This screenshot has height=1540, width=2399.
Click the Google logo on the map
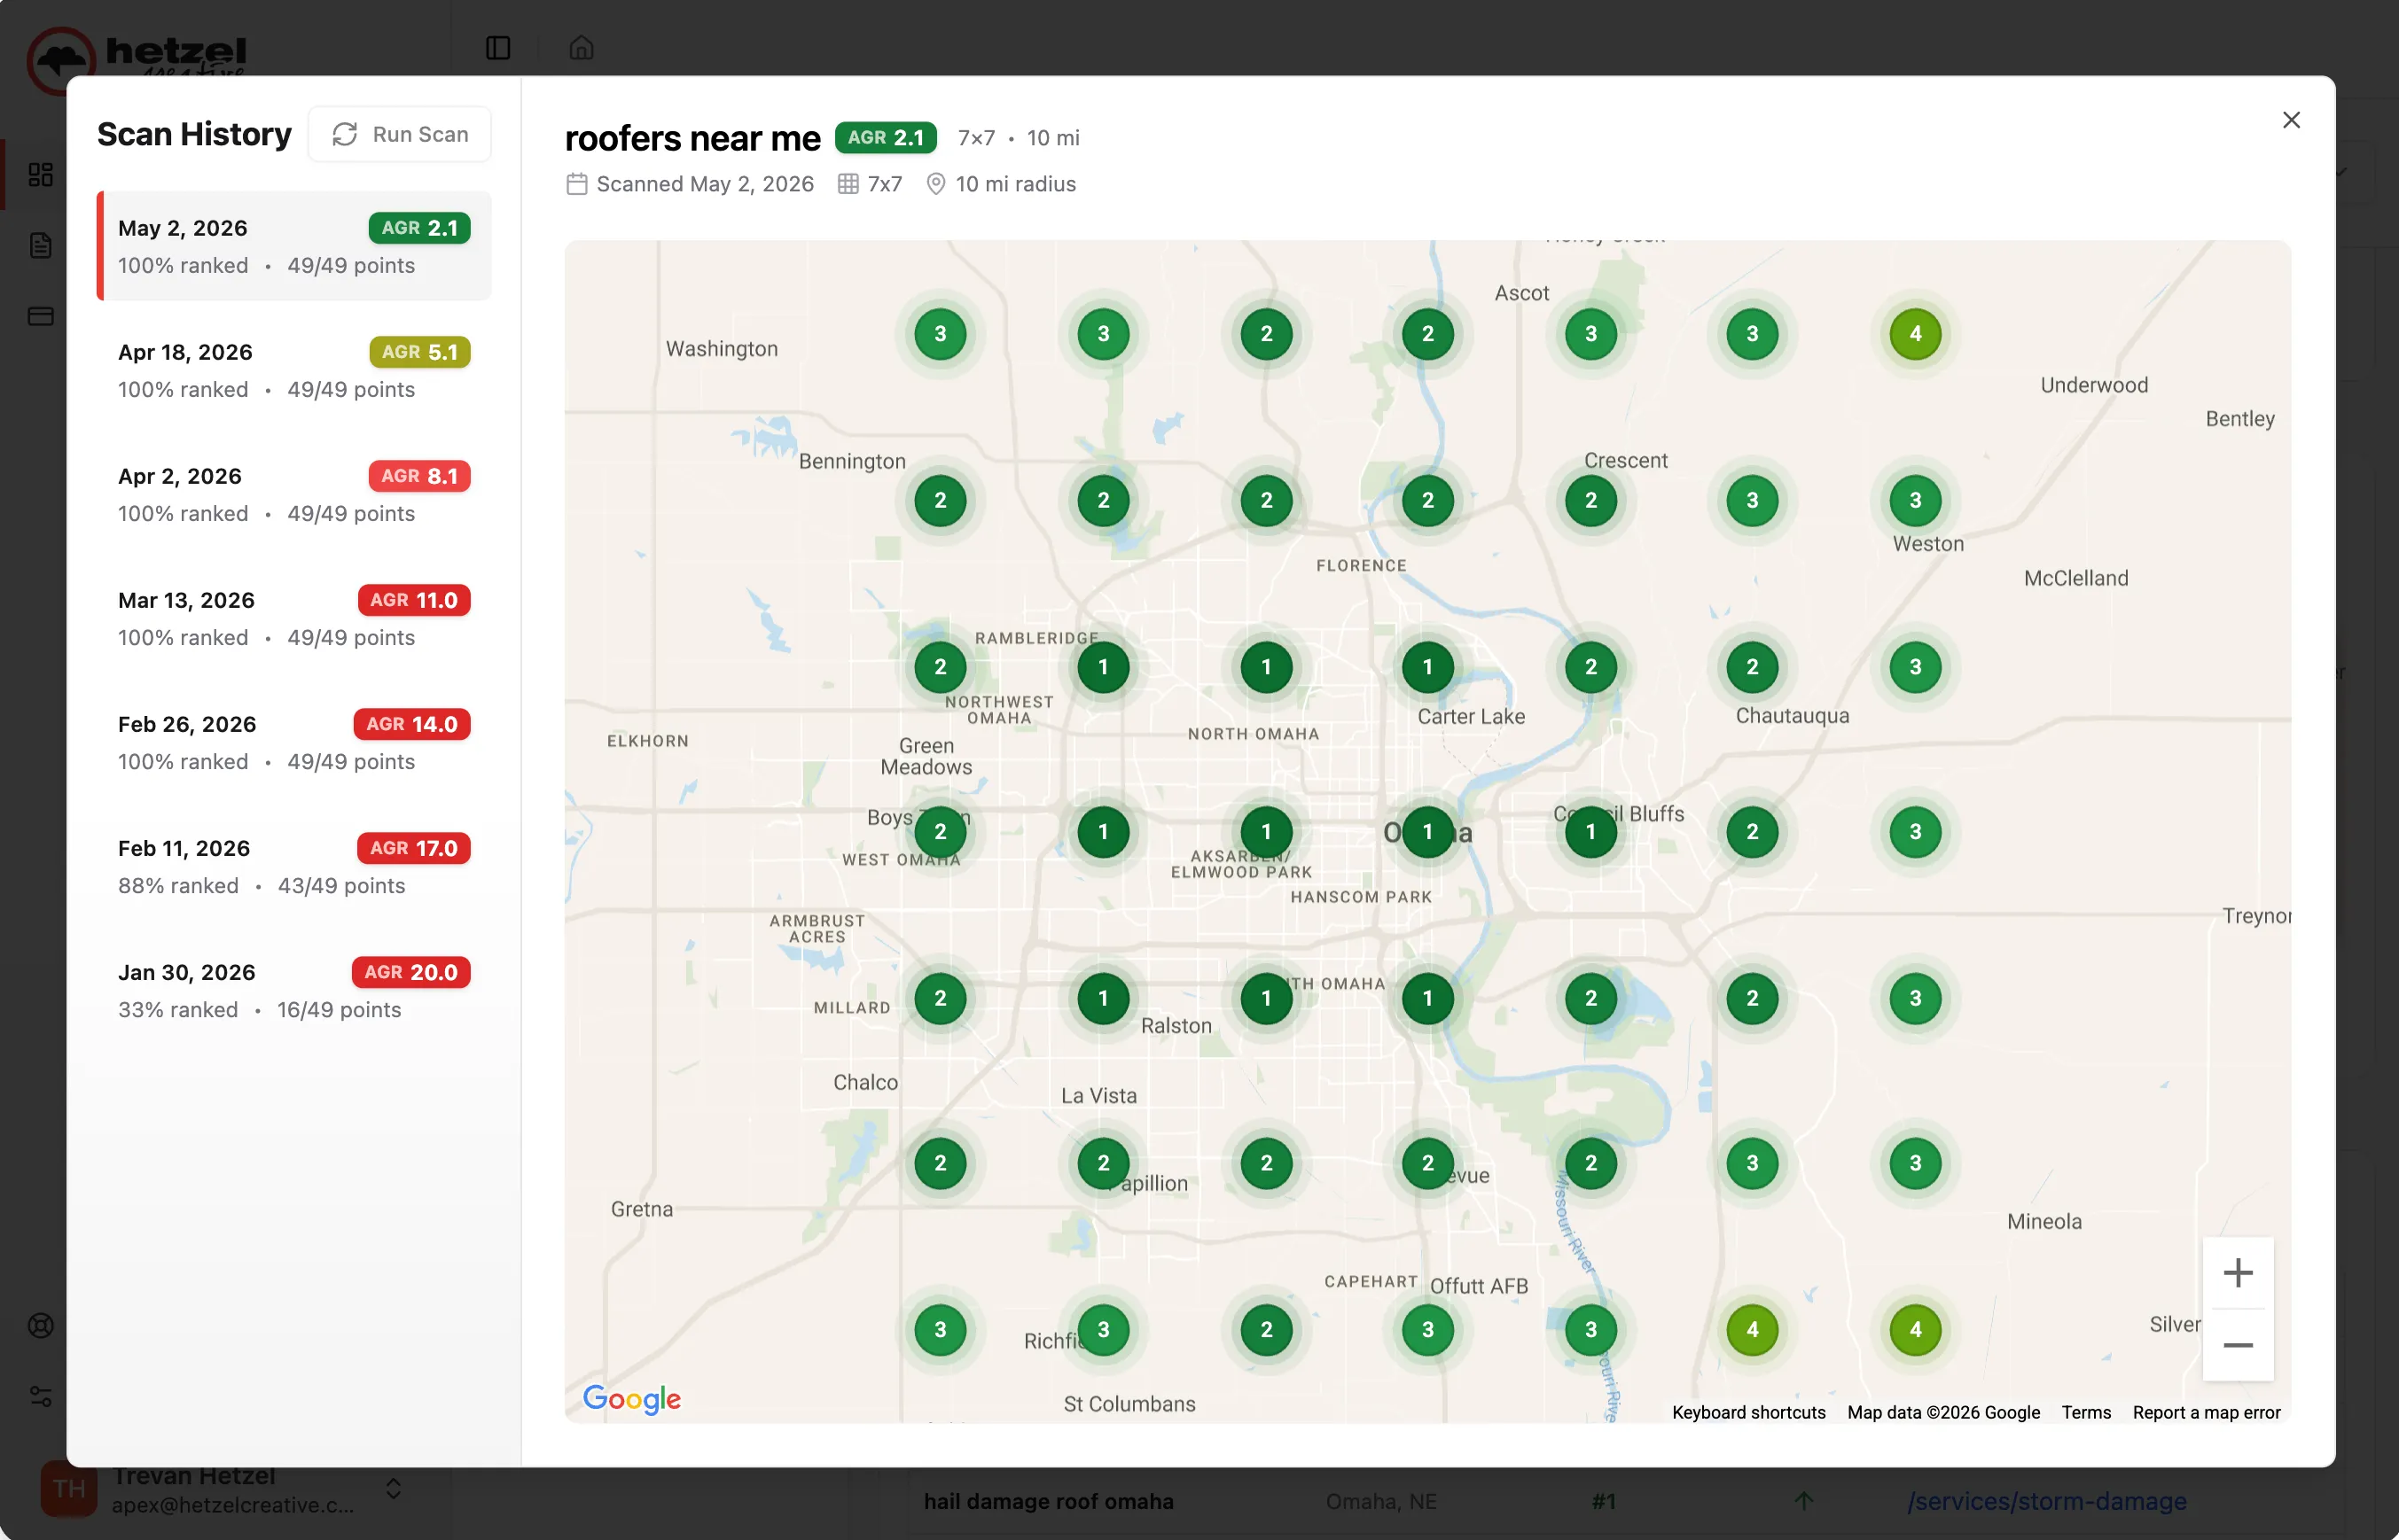tap(631, 1398)
